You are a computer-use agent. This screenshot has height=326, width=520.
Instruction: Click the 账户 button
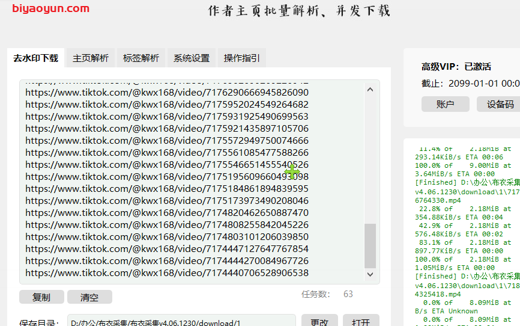click(446, 104)
